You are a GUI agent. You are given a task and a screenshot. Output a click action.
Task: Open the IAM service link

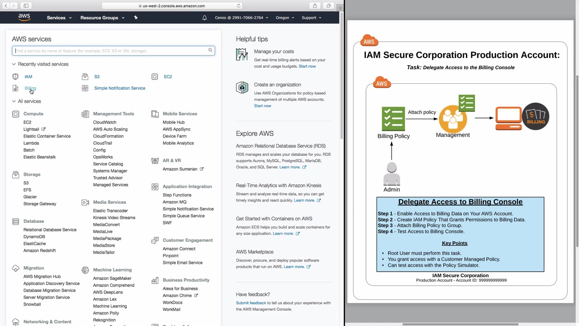point(28,77)
